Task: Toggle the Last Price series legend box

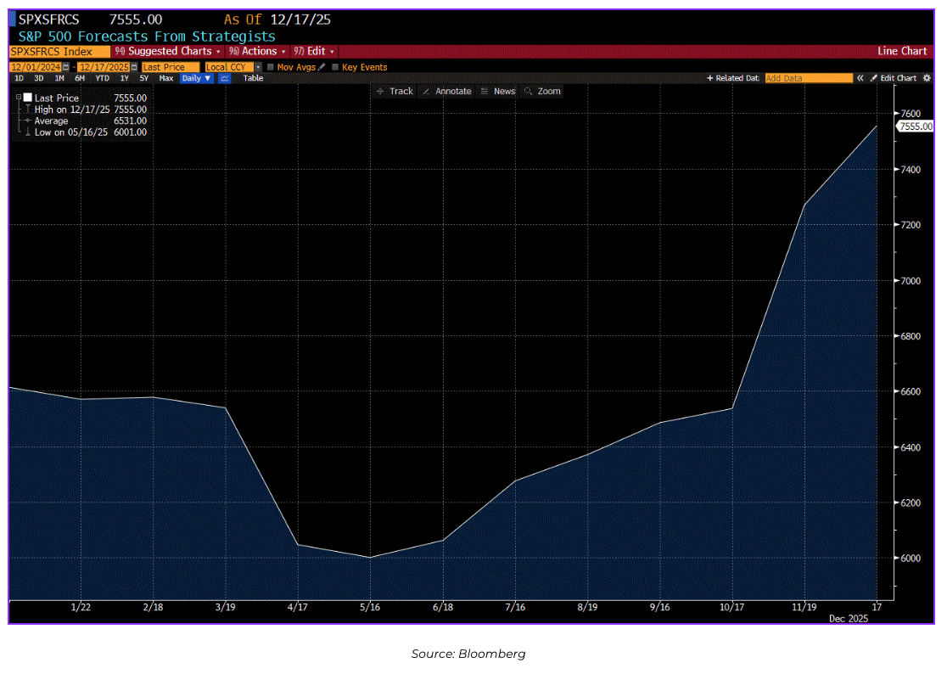Action: coord(28,98)
